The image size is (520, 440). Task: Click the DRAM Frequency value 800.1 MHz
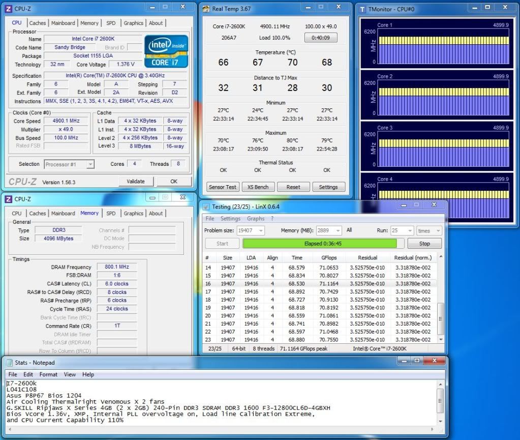117,267
